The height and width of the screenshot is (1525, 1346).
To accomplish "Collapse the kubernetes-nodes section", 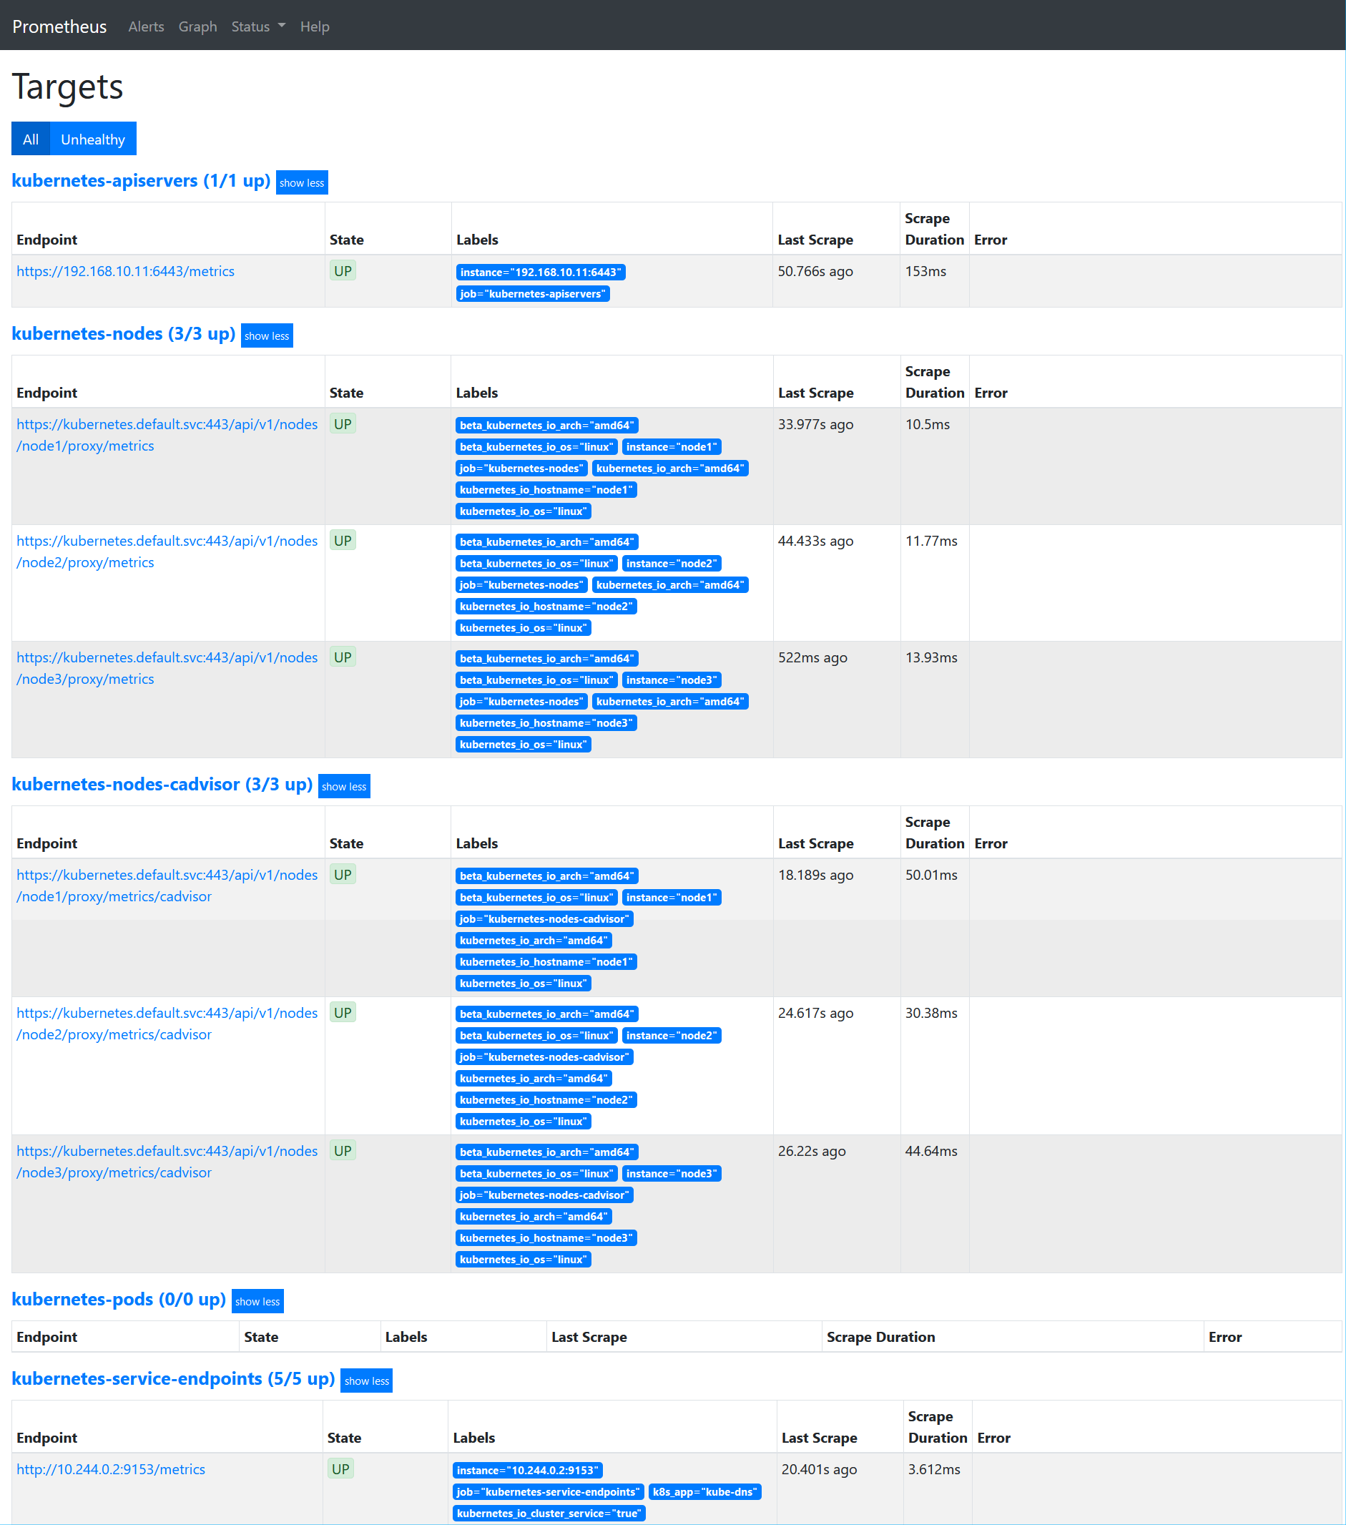I will [266, 335].
